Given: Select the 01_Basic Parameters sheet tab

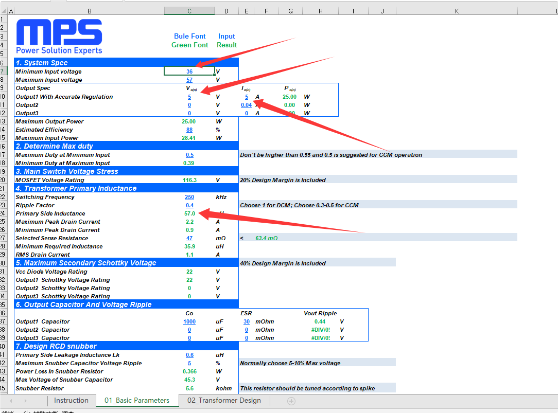Looking at the screenshot, I should coord(137,401).
